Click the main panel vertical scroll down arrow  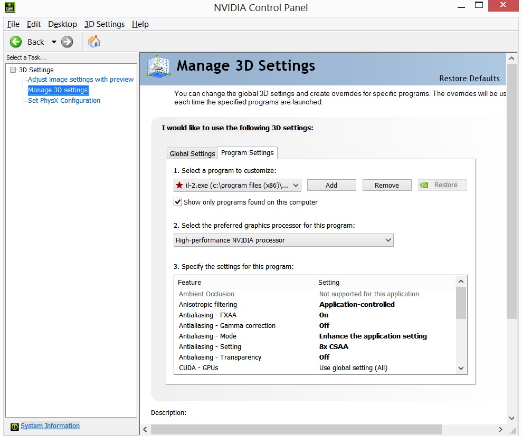coord(511,418)
